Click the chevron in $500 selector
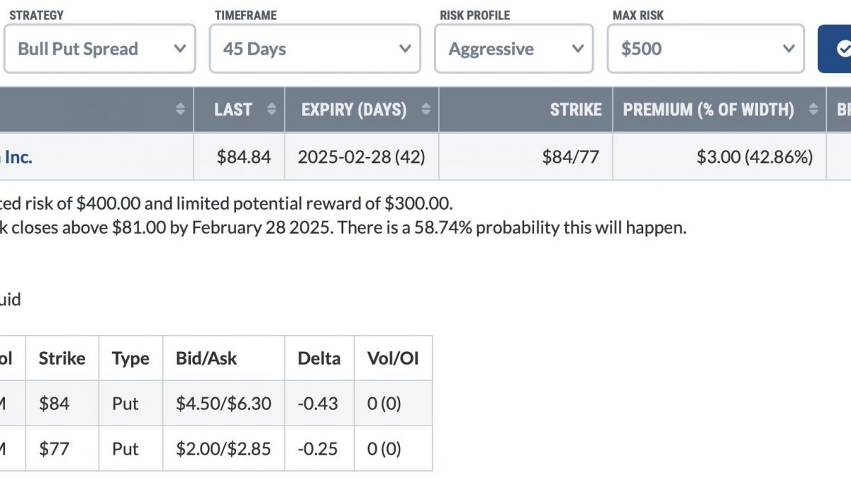 tap(789, 49)
